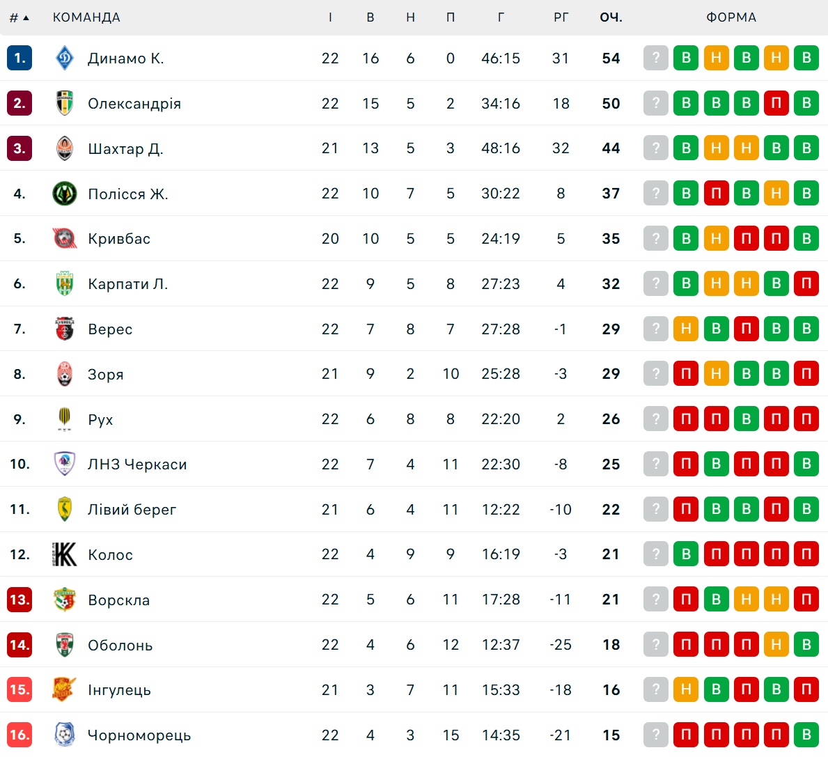Image resolution: width=828 pixels, height=757 pixels.
Task: Select the Колос team logo
Action: pos(65,554)
